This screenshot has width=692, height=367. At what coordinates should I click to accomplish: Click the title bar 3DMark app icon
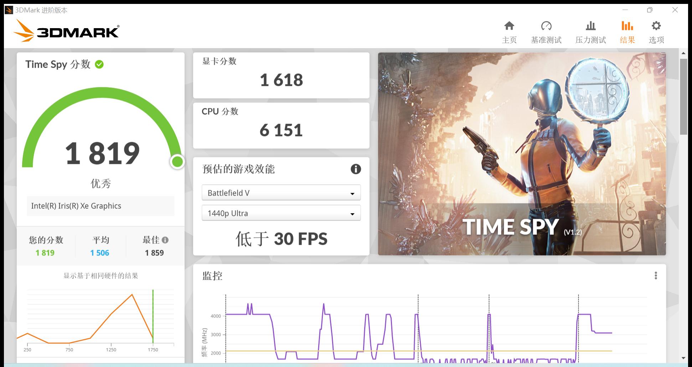coord(9,10)
